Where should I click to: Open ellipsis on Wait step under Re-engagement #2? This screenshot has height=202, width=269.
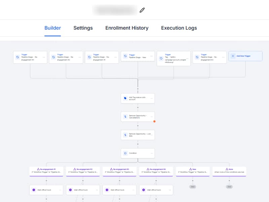click(97, 190)
